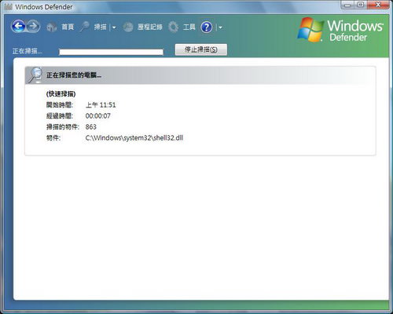The image size is (393, 314).
Task: Close the Windows Defender window
Action: pyautogui.click(x=378, y=5)
